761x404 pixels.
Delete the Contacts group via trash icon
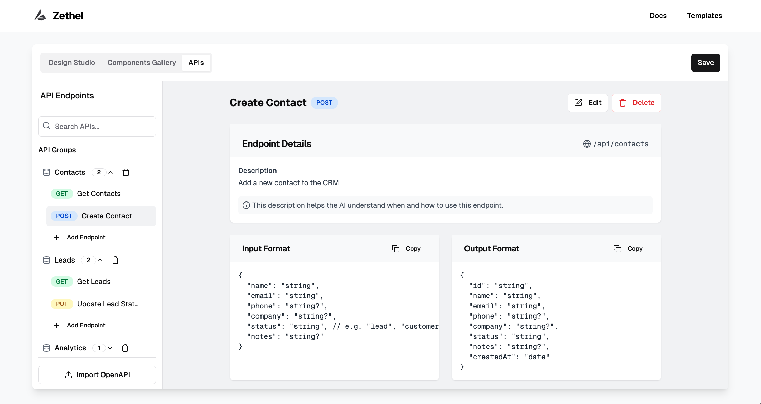coord(126,172)
